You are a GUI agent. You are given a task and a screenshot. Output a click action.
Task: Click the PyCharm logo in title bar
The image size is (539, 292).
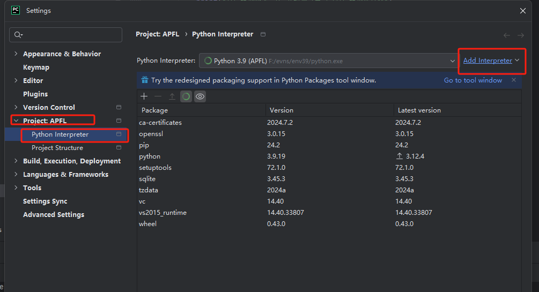(16, 10)
